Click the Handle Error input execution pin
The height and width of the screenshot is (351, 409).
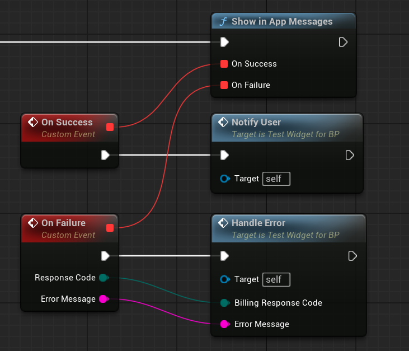(224, 256)
